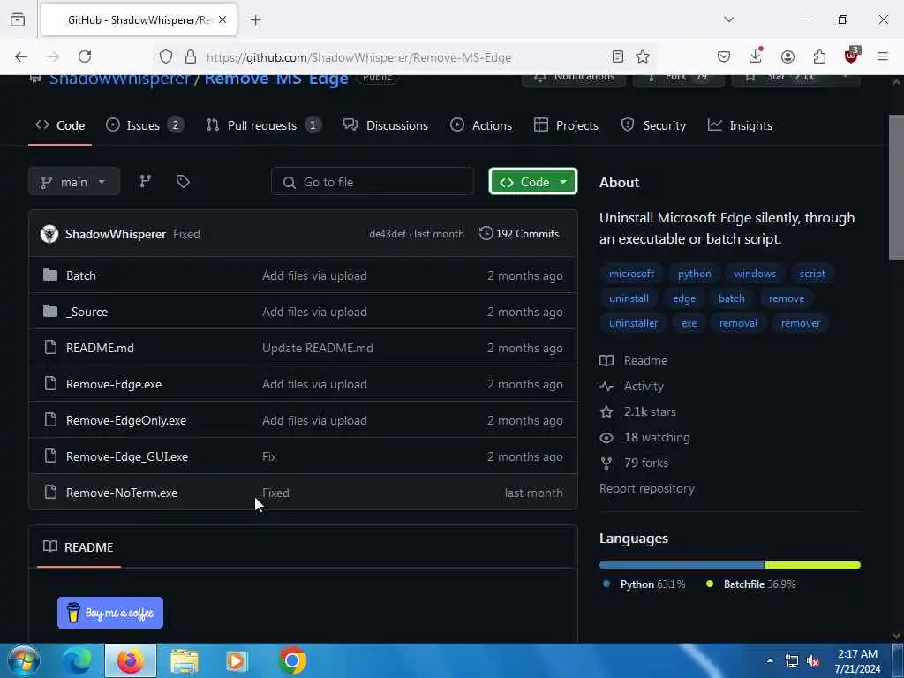Switch to the Pull requests tab

[x=263, y=125]
